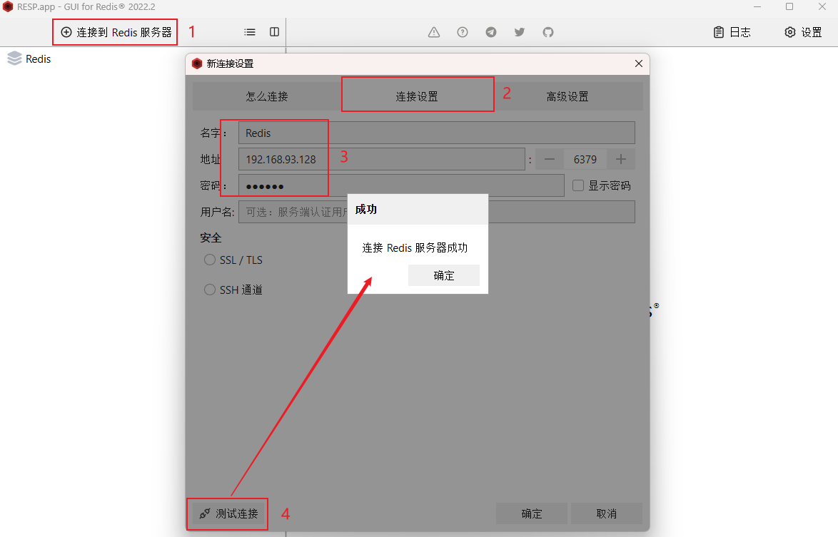The width and height of the screenshot is (838, 537).
Task: Toggle the split panel layout icon
Action: click(x=274, y=32)
